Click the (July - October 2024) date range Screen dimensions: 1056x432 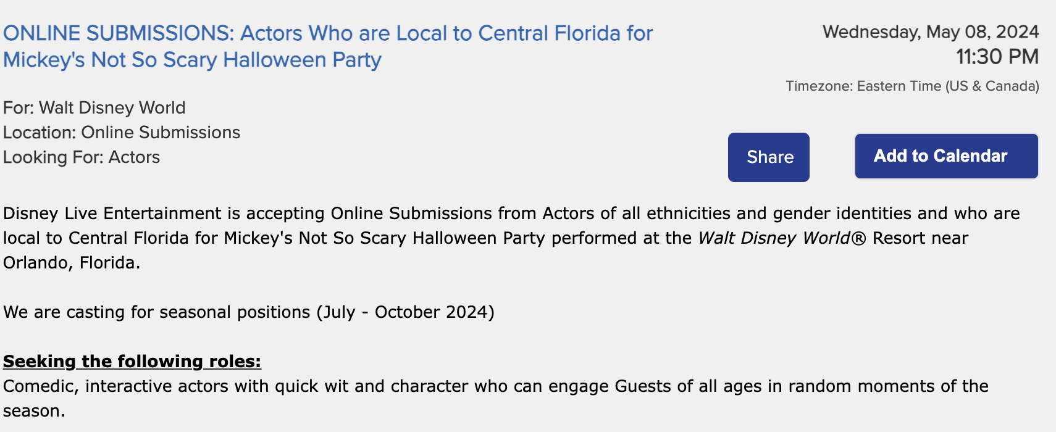[x=406, y=312]
